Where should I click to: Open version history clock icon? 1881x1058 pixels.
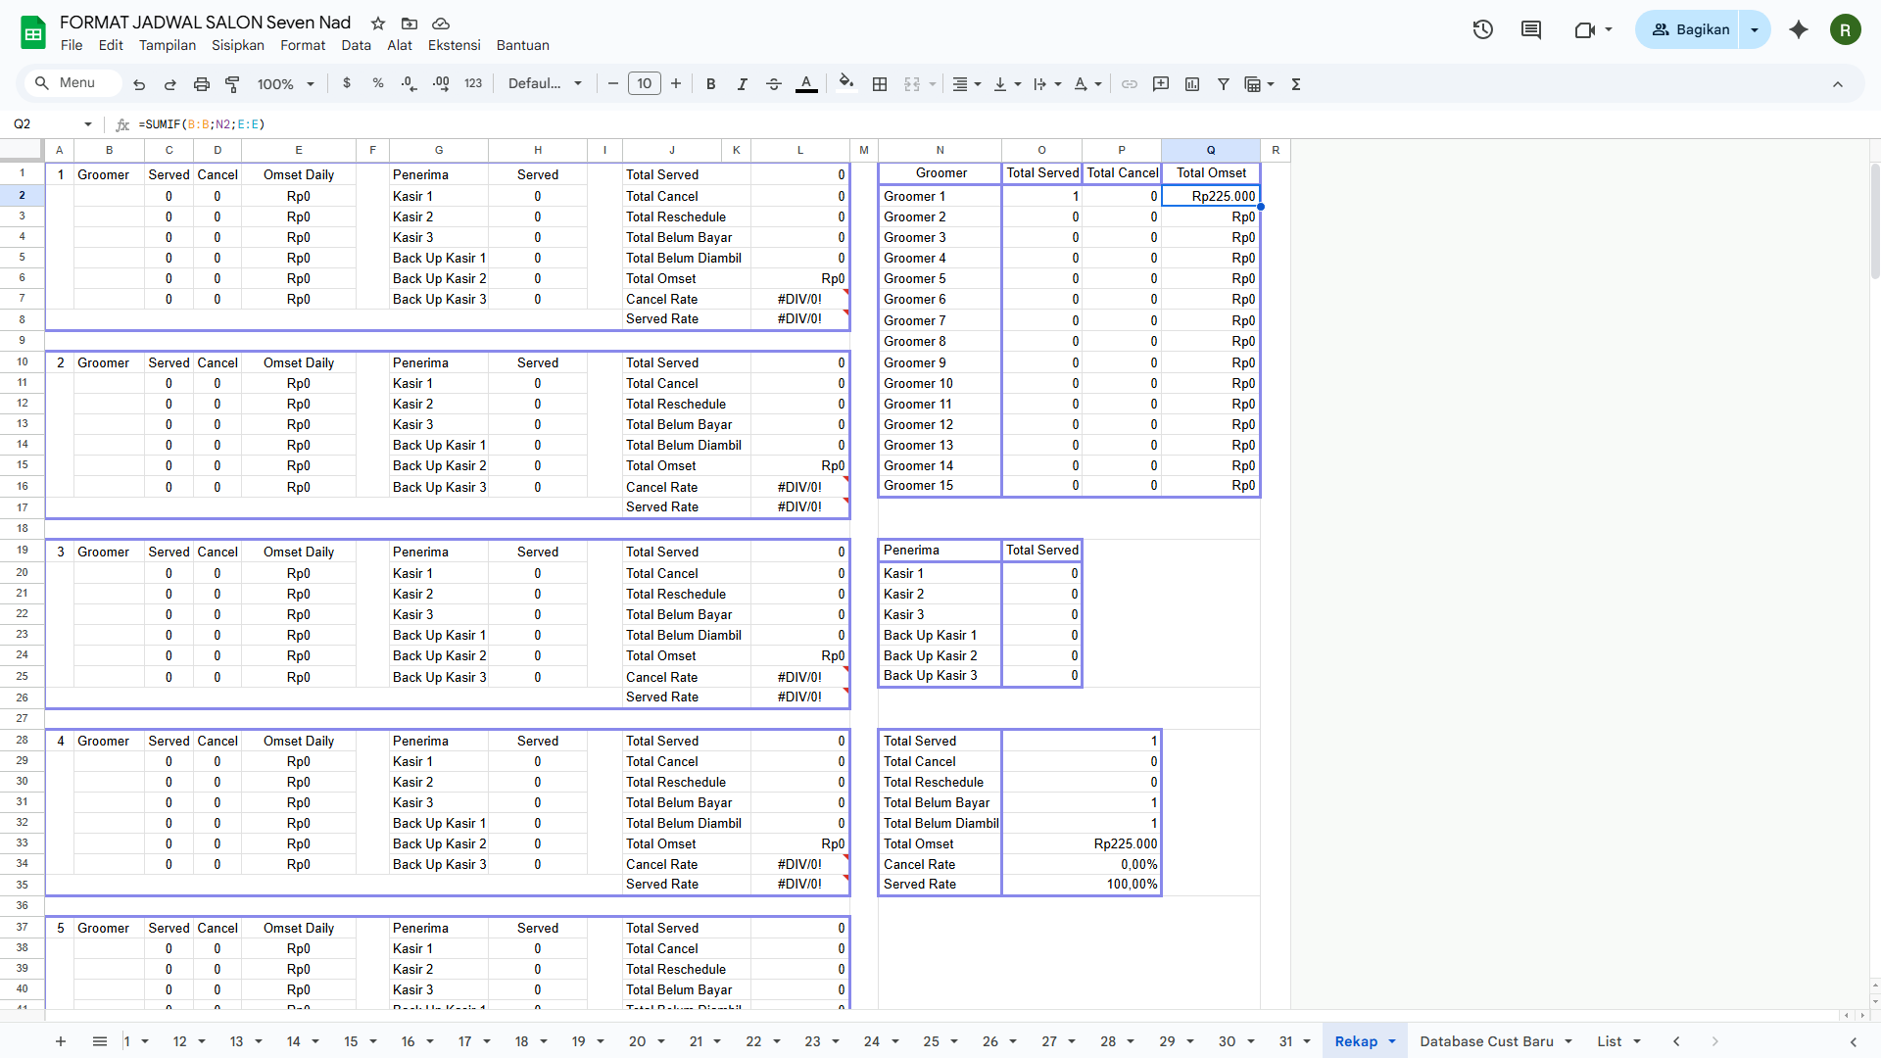click(1482, 29)
